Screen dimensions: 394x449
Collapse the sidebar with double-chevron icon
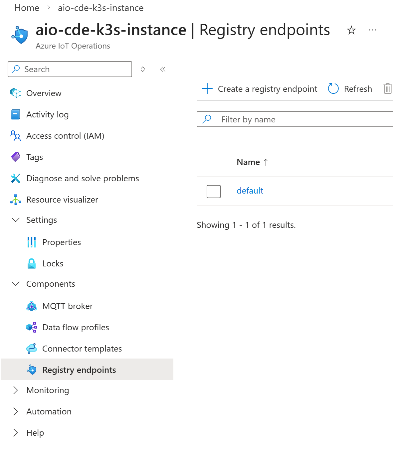click(163, 69)
